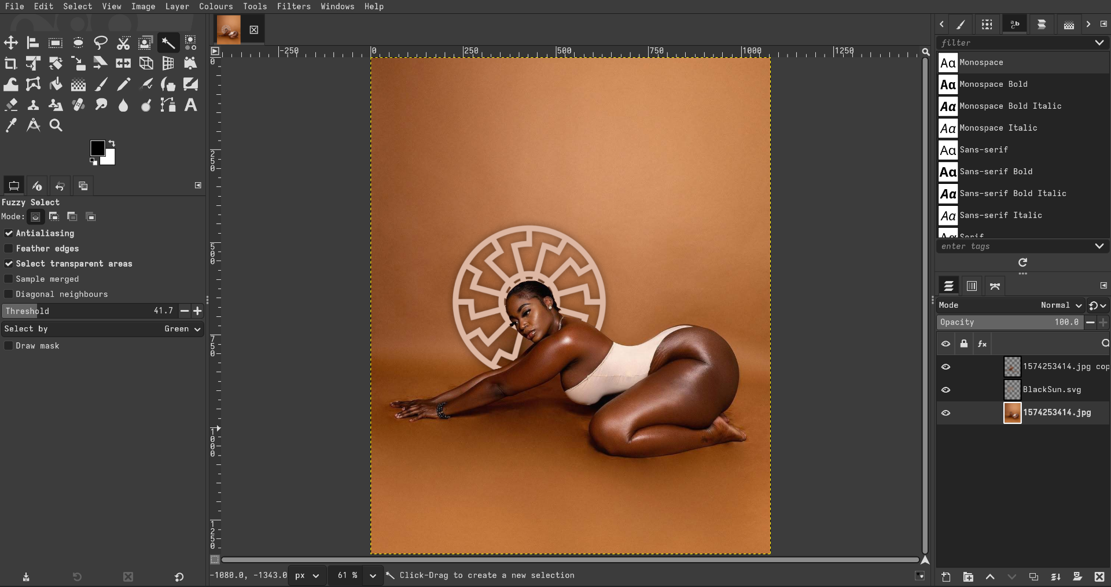
Task: Open the Layer menu
Action: pos(177,6)
